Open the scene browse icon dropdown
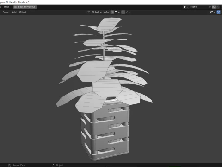The height and width of the screenshot is (167, 222). point(185,7)
